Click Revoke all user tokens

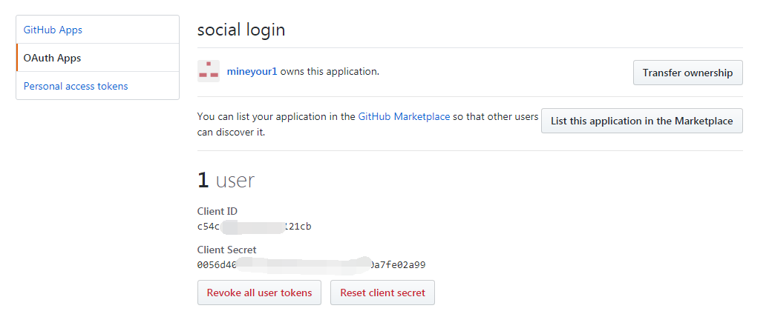click(259, 293)
